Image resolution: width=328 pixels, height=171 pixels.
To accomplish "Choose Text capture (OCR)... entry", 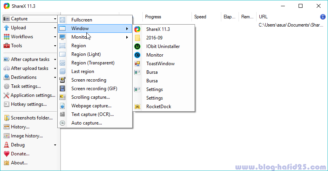I will [95, 114].
